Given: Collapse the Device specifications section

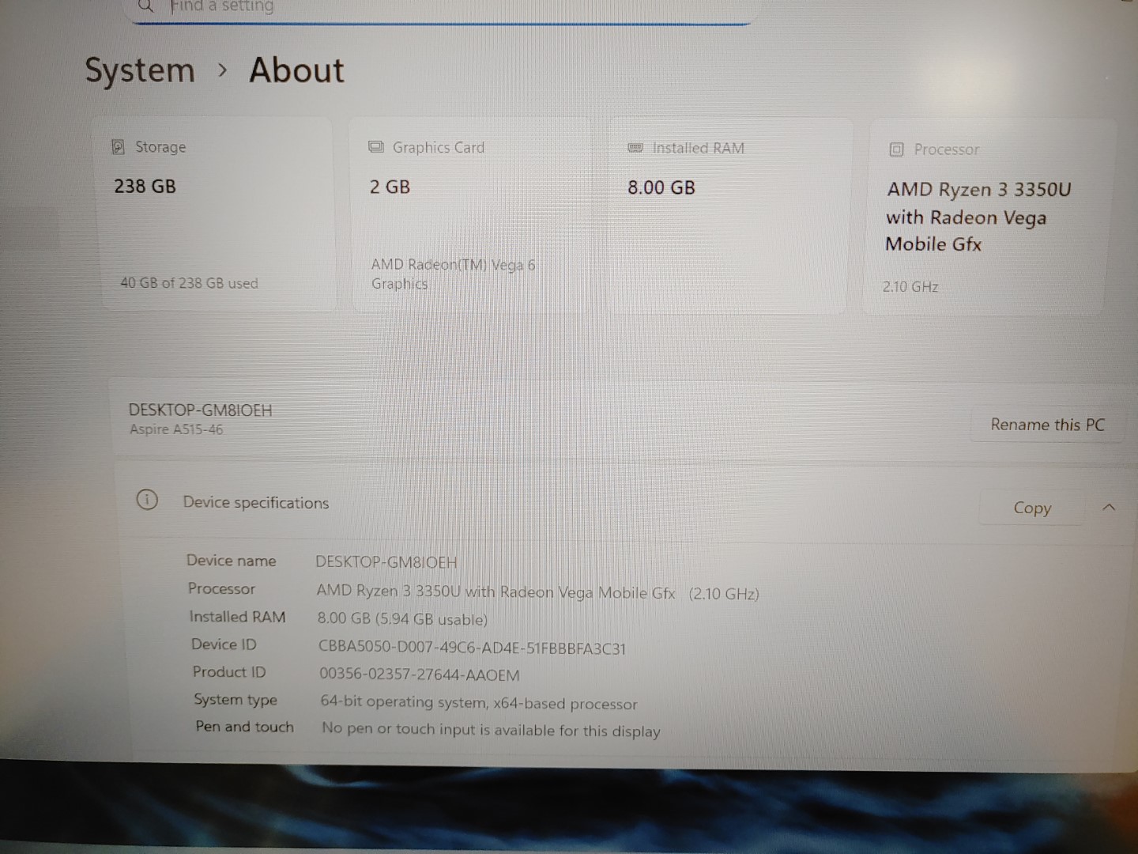Looking at the screenshot, I should (x=1110, y=507).
